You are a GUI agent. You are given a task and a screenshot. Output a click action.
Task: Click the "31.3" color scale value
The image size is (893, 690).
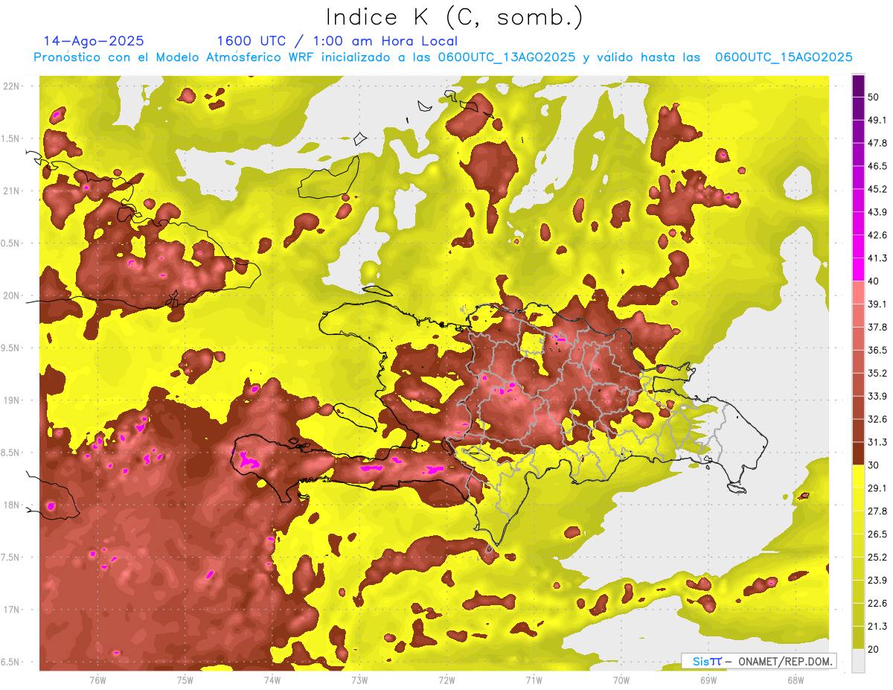tap(877, 442)
